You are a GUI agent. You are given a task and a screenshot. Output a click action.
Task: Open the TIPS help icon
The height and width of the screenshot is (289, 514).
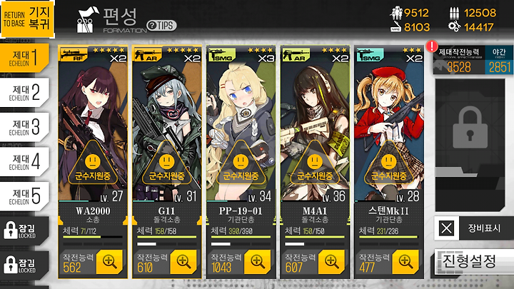(161, 25)
